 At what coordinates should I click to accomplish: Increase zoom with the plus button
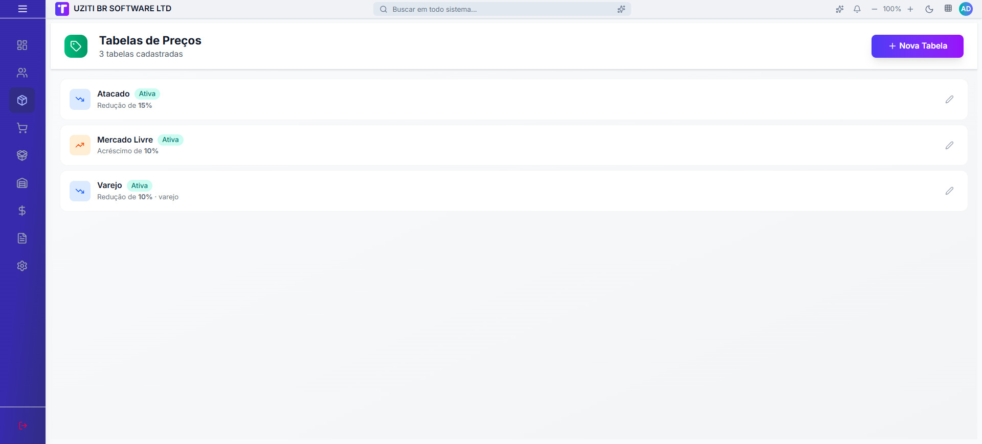pyautogui.click(x=910, y=9)
